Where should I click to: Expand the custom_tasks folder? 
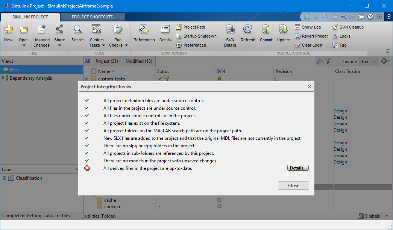(x=86, y=79)
